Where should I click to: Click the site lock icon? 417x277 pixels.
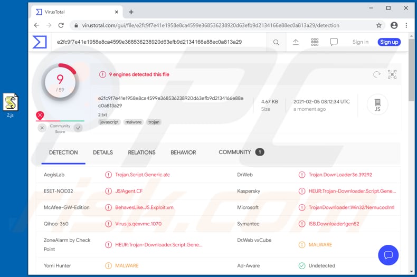pos(76,25)
